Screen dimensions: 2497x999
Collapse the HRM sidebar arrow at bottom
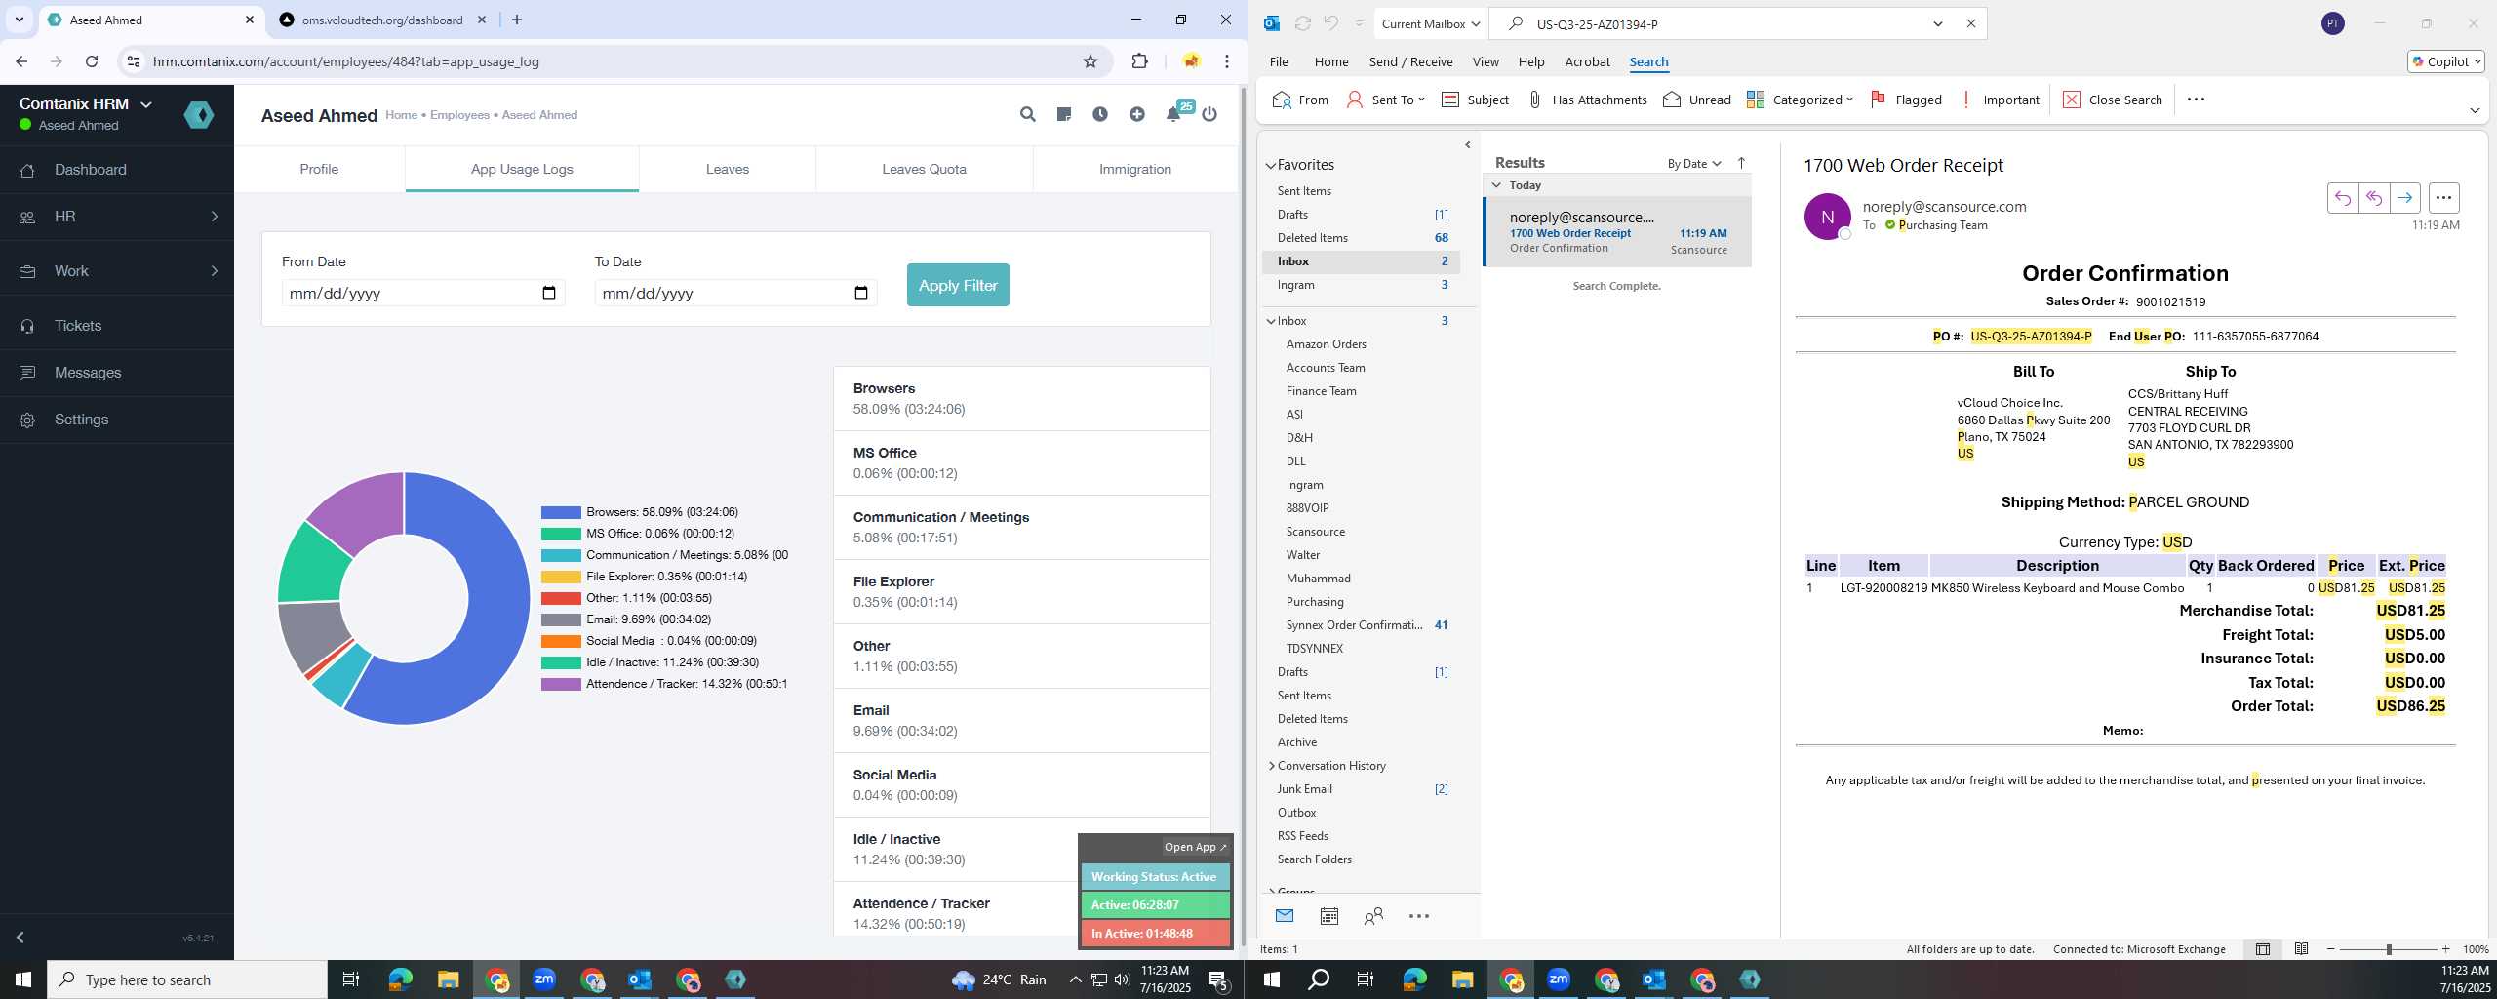(20, 938)
